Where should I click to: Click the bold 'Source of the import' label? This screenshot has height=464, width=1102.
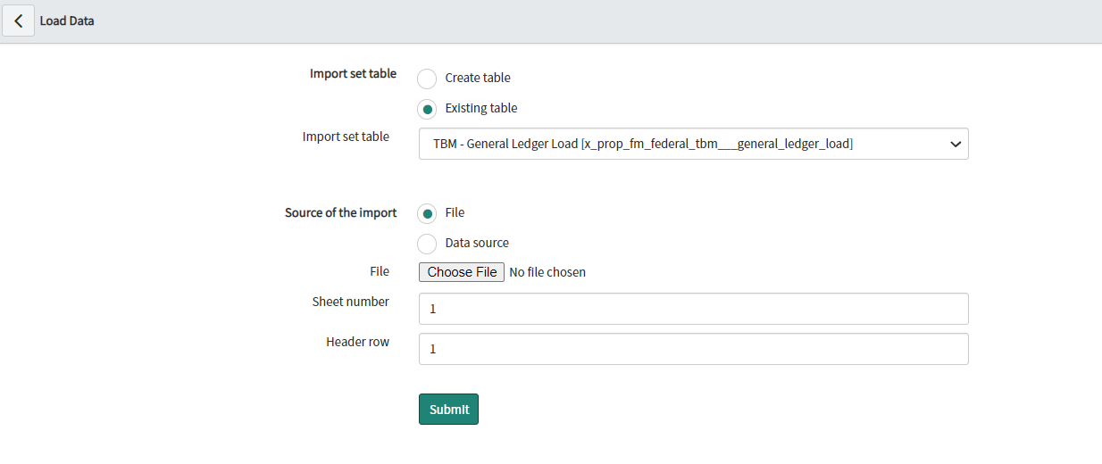point(341,212)
